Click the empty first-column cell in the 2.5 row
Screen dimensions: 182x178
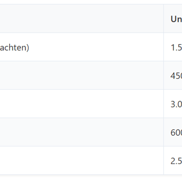[x=82, y=160]
